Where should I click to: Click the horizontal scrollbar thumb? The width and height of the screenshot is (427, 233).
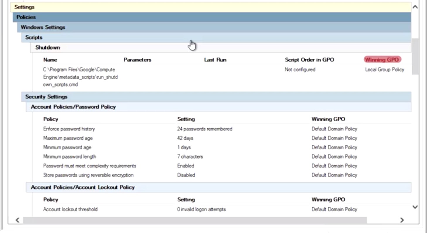coord(195,220)
